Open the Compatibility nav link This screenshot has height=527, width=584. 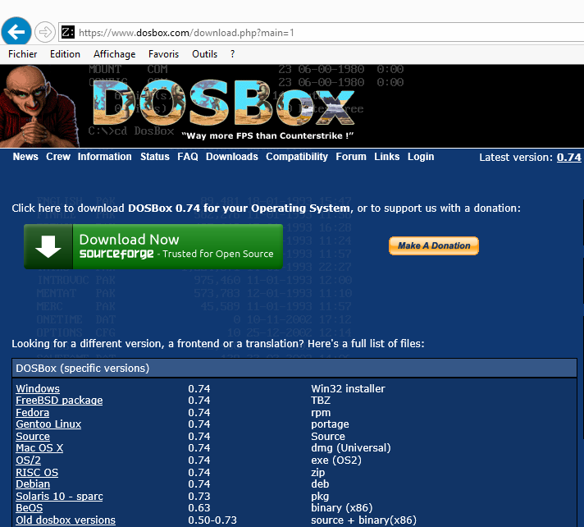click(x=297, y=157)
